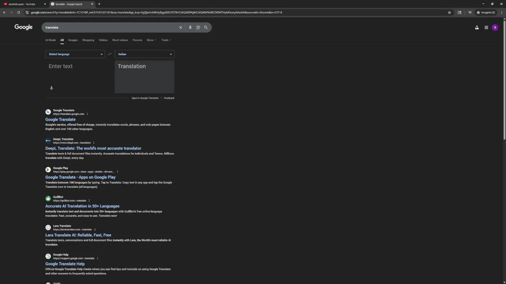Open the Search Labs flask icon
The width and height of the screenshot is (506, 284).
click(x=477, y=27)
